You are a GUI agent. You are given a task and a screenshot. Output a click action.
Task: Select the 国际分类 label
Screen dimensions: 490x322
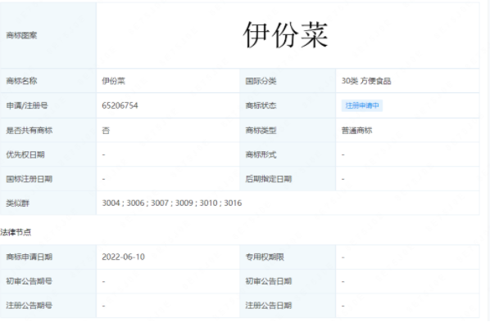click(261, 82)
